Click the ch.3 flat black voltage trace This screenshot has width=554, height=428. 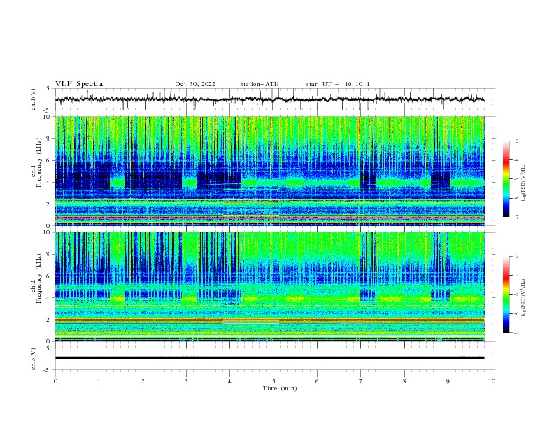269,358
